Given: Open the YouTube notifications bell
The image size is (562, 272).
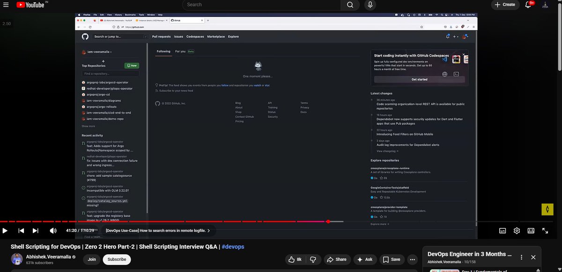Looking at the screenshot, I should click(528, 5).
